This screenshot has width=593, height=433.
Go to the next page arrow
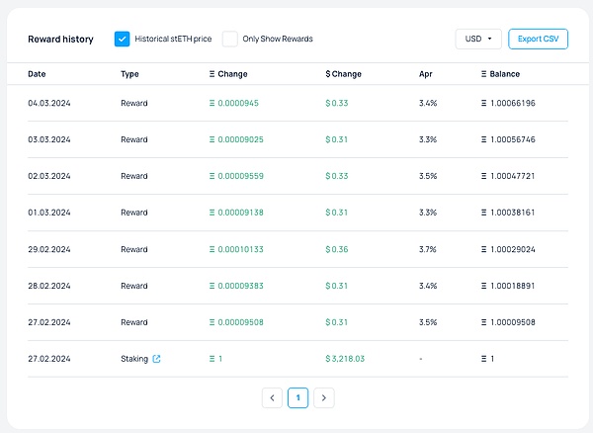pos(323,397)
